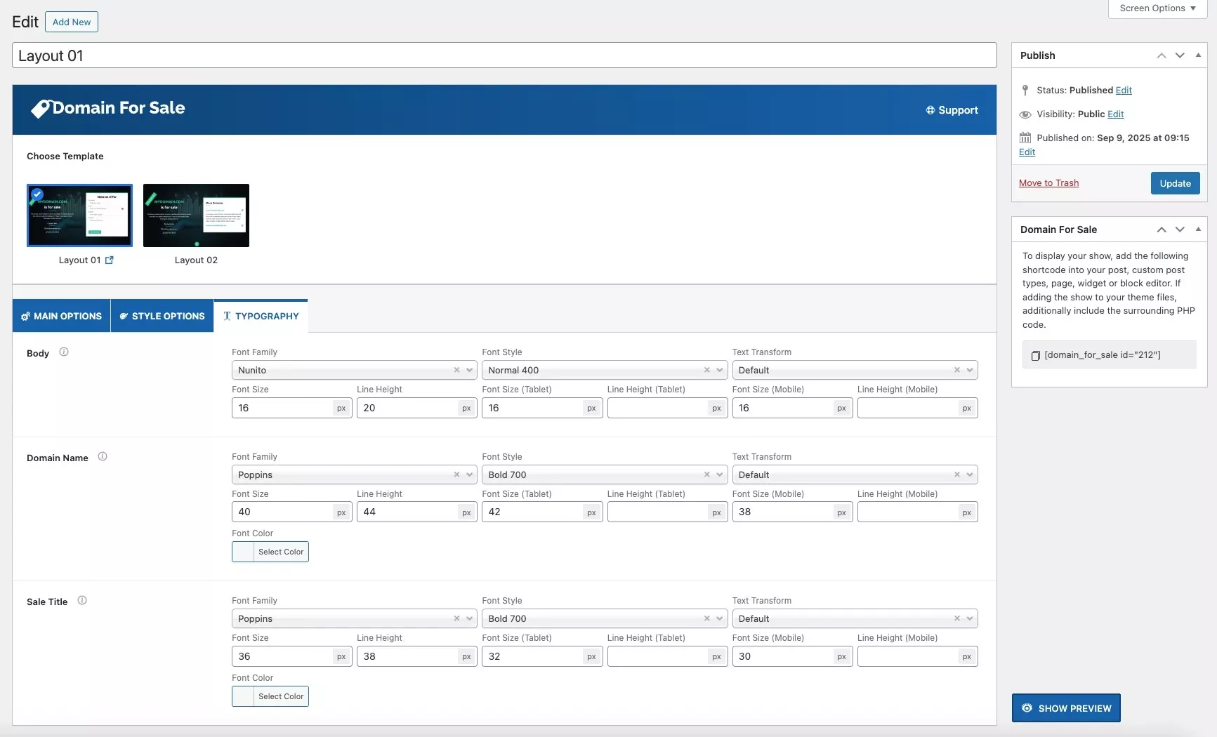Click the Sale Title info icon
This screenshot has height=737, width=1217.
point(82,601)
